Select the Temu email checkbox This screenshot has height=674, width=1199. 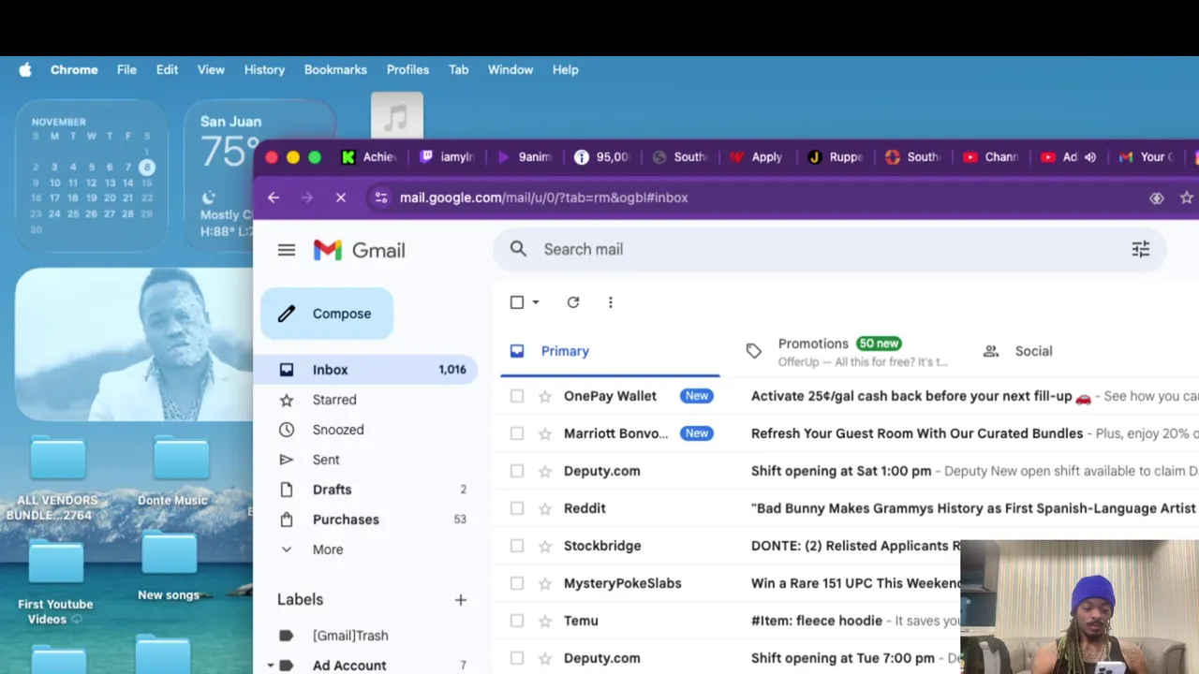tap(517, 621)
